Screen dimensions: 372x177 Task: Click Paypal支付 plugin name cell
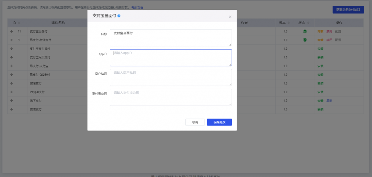click(x=37, y=92)
